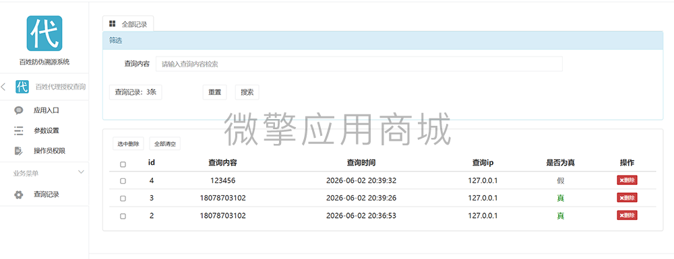This screenshot has height=259, width=674.
Task: Delete the record queried at 20:39:26
Action: pos(627,198)
